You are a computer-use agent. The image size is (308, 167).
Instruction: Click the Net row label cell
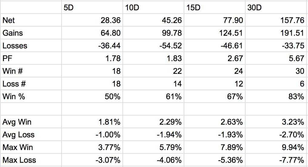coord(31,20)
